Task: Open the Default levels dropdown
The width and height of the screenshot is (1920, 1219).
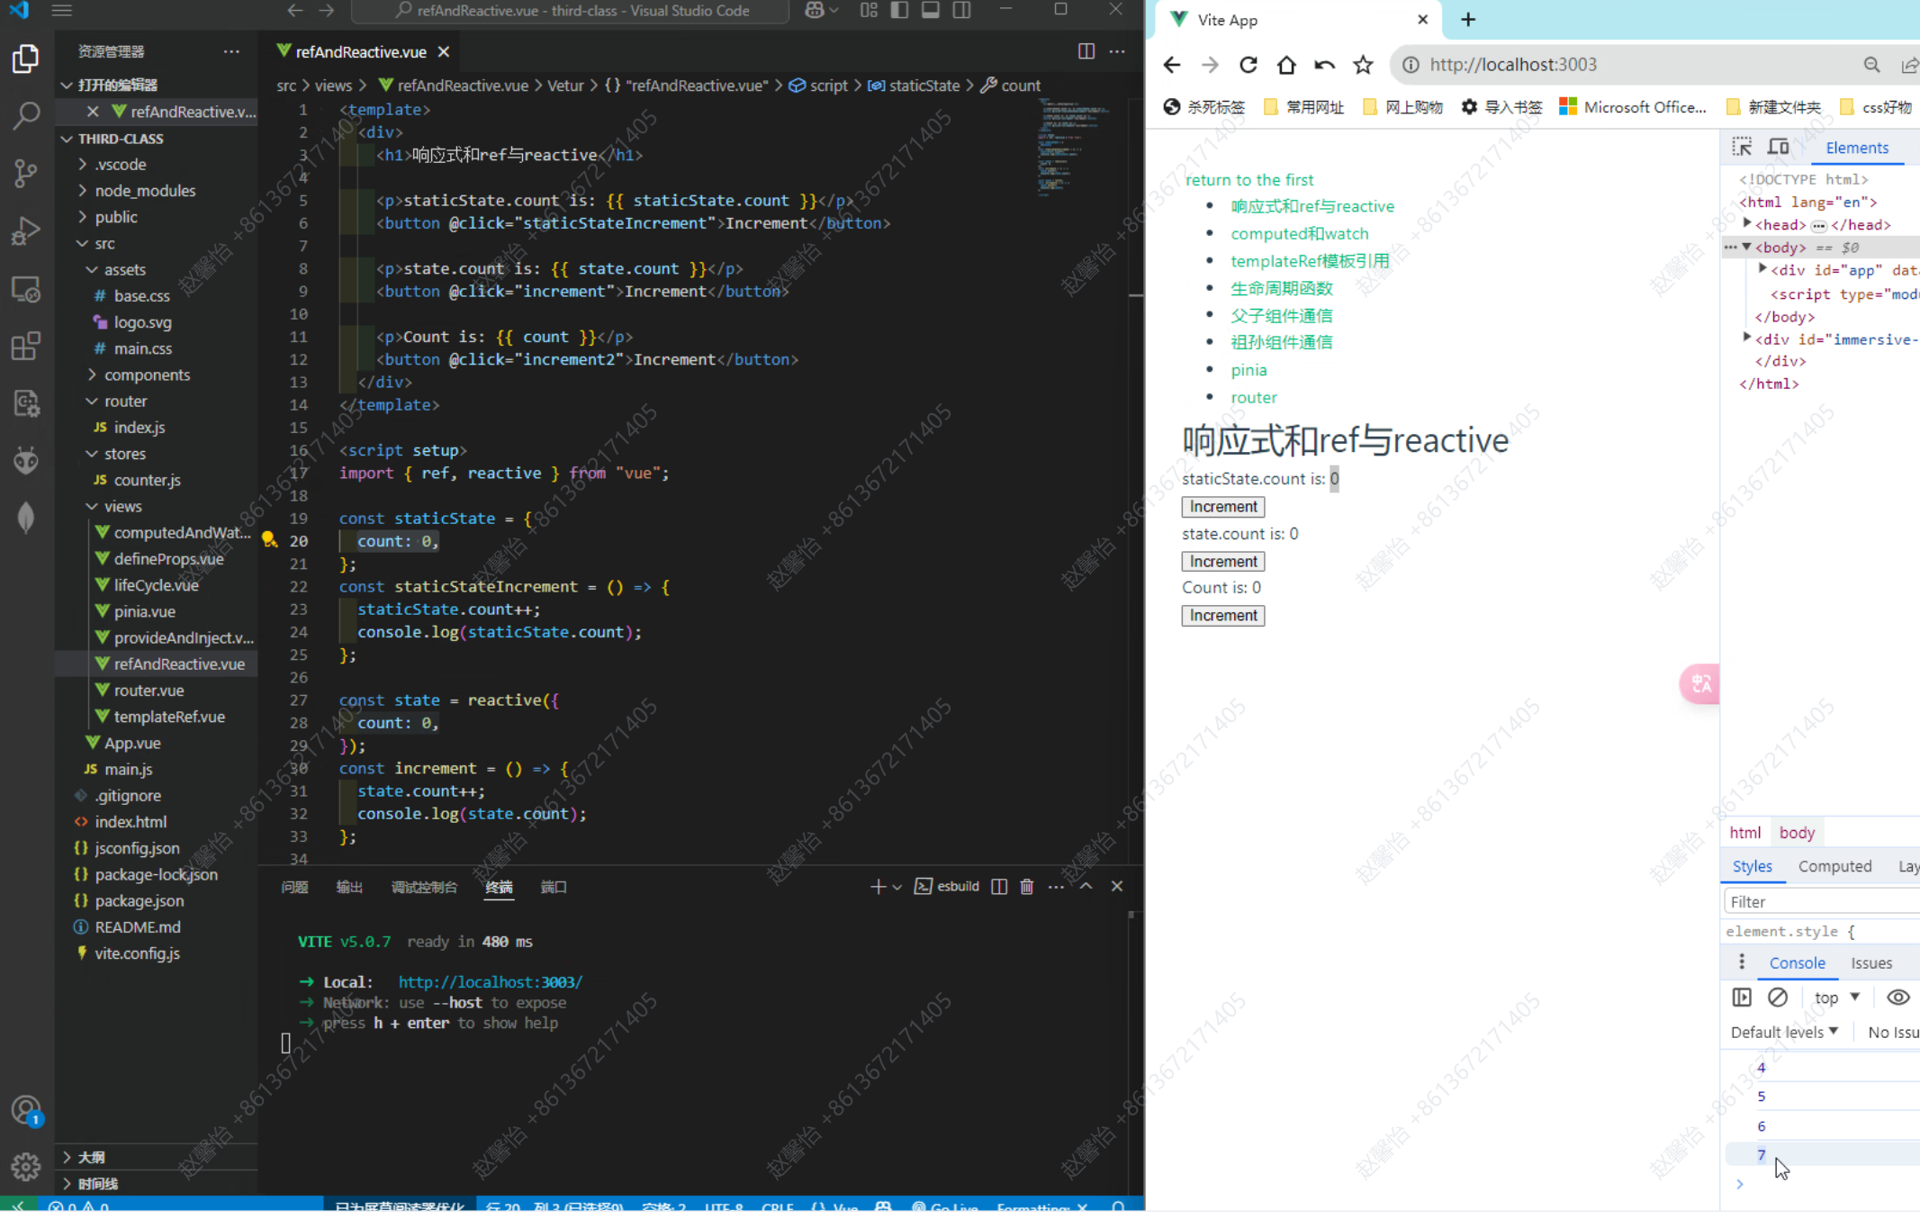Action: coord(1784,1032)
